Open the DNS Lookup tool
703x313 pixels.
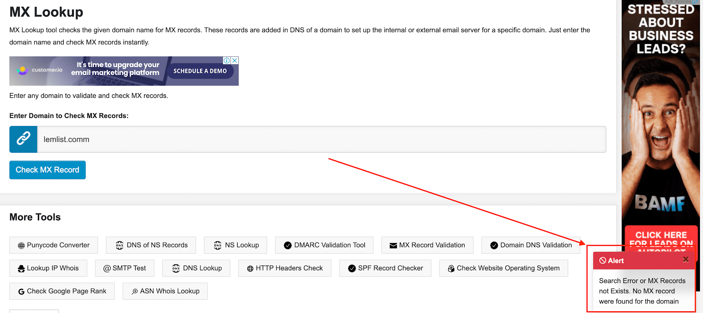click(x=196, y=268)
